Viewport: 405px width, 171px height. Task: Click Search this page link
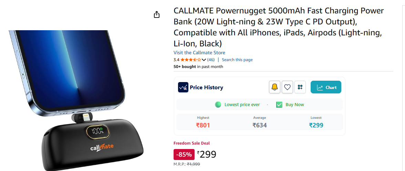(x=237, y=60)
